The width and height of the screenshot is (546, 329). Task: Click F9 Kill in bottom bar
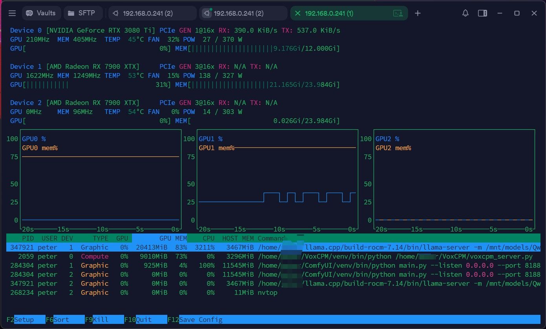(x=104, y=320)
